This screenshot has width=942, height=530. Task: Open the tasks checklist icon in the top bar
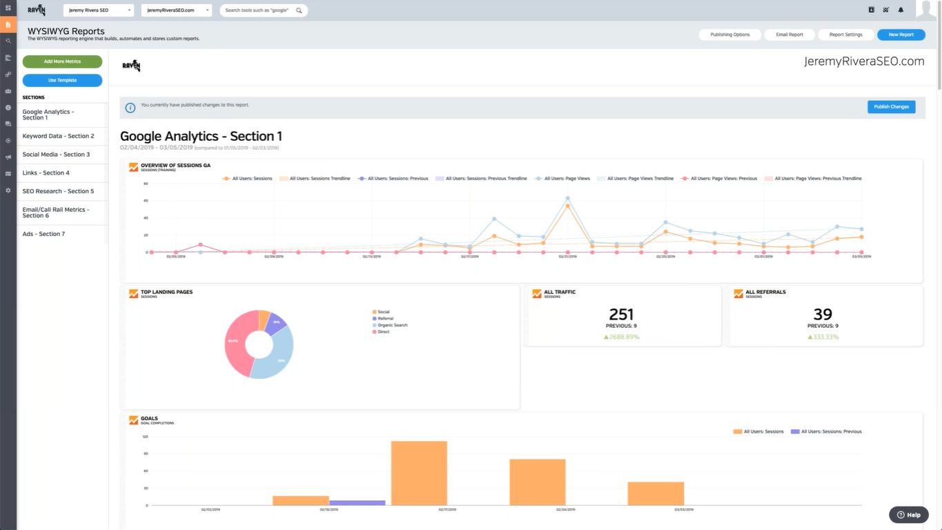886,10
